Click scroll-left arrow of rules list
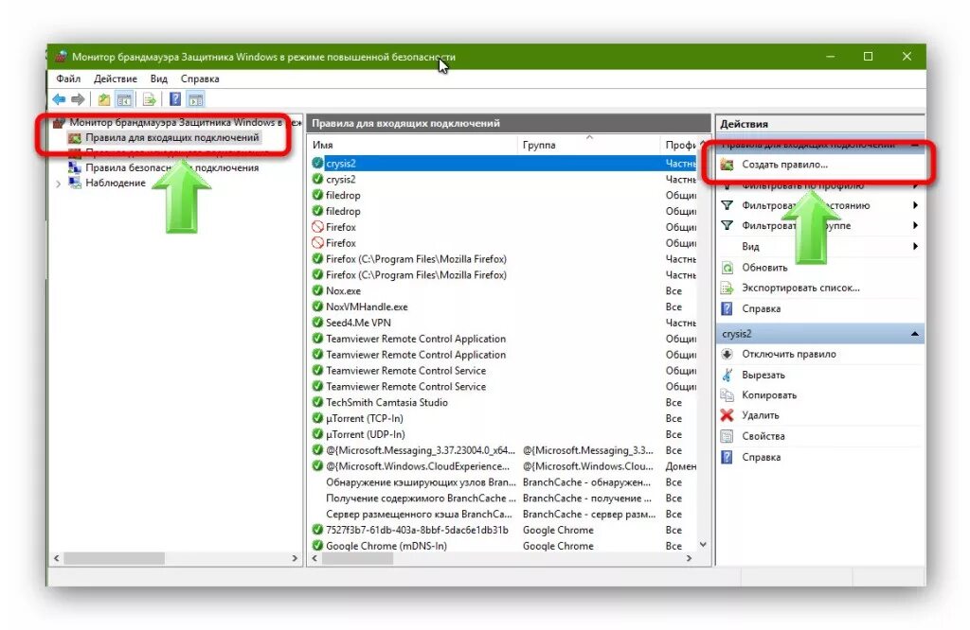Image resolution: width=970 pixels, height=630 pixels. pyautogui.click(x=314, y=558)
